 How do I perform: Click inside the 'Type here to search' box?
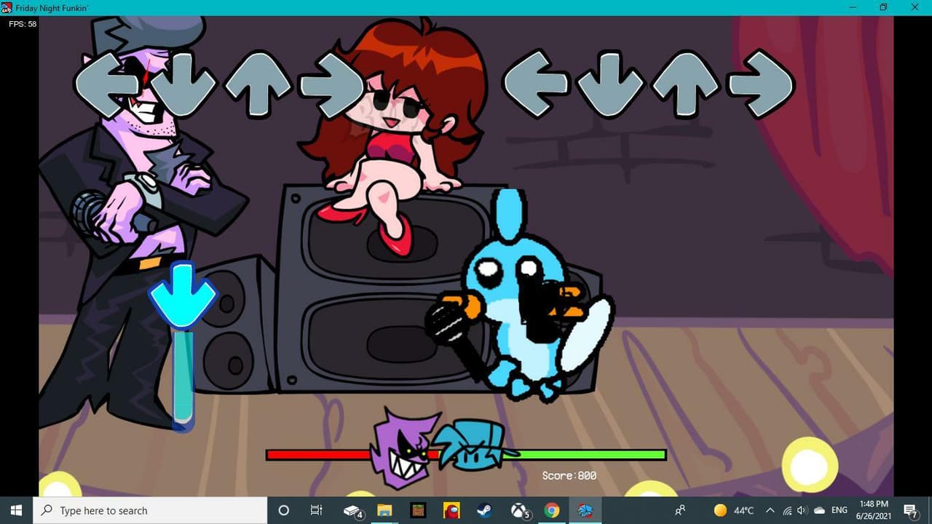pos(150,510)
